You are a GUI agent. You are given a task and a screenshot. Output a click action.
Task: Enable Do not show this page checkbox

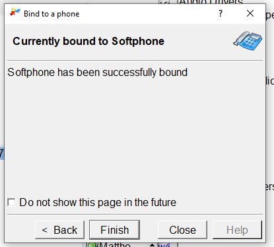pyautogui.click(x=11, y=202)
